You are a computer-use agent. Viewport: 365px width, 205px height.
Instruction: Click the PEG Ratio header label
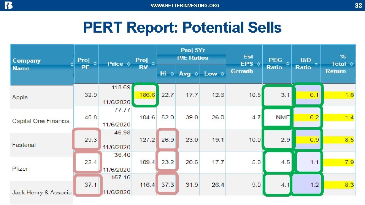point(275,64)
